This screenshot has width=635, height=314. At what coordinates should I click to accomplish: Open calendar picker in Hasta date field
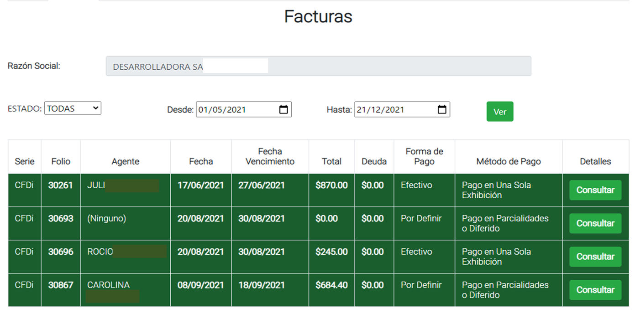coord(442,109)
